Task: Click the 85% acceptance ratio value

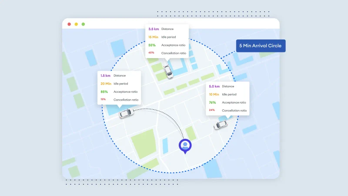Action: pos(104,91)
